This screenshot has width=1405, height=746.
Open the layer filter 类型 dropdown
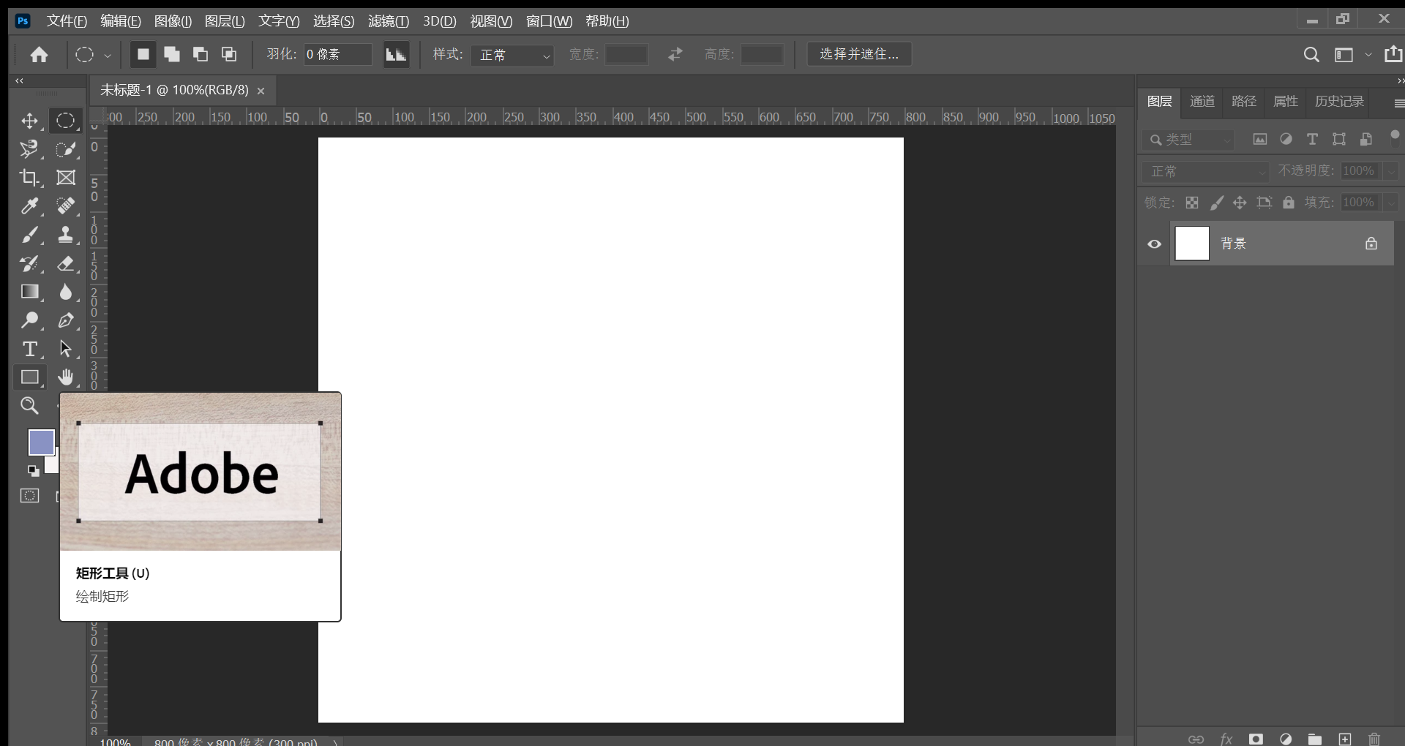click(1189, 139)
